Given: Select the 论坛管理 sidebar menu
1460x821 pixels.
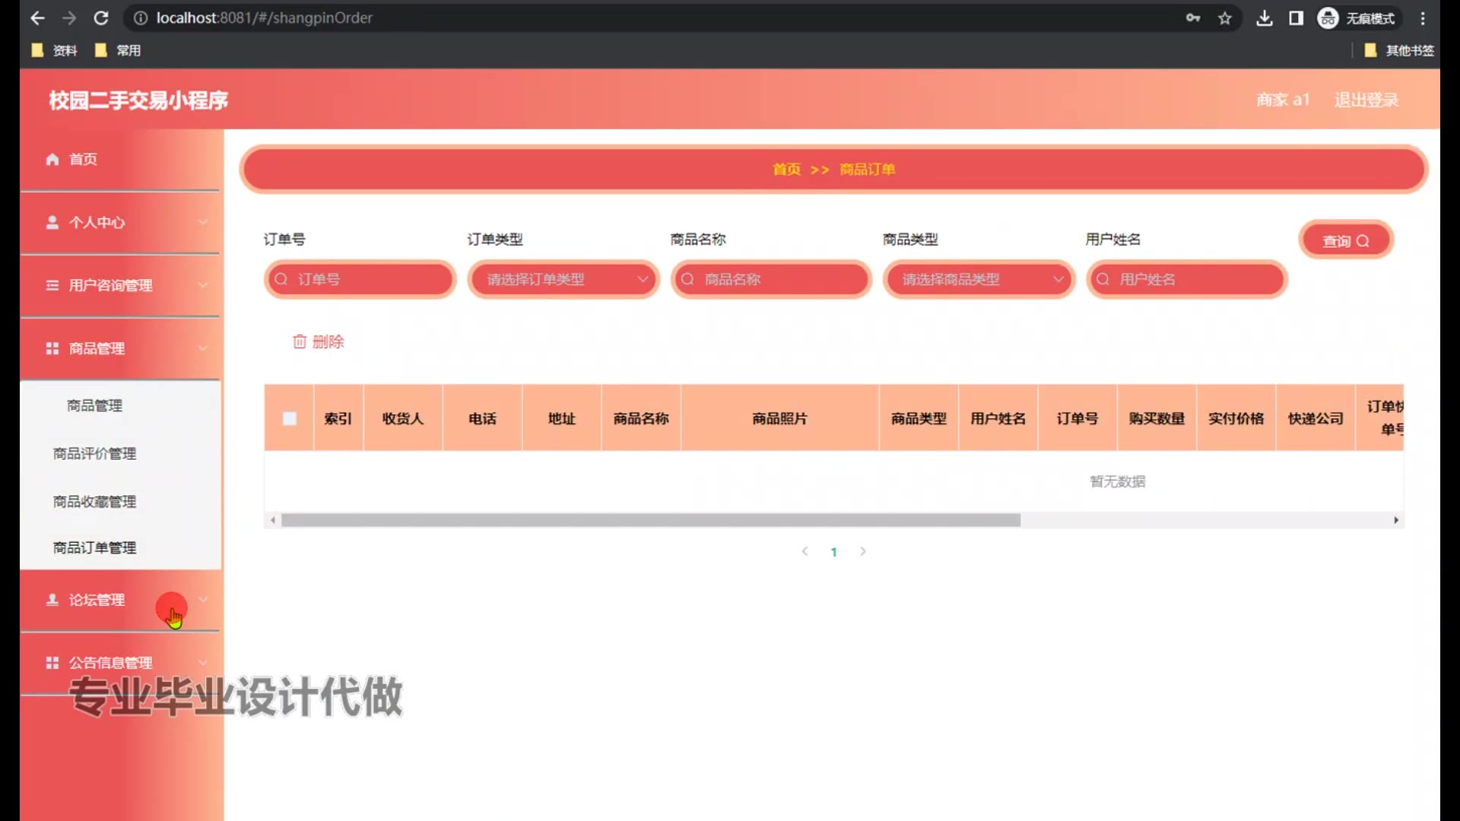Looking at the screenshot, I should 119,600.
